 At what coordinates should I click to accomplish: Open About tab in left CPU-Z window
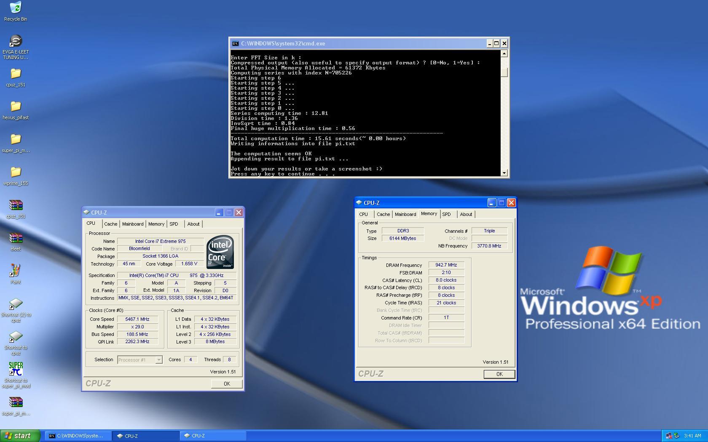[x=193, y=224]
